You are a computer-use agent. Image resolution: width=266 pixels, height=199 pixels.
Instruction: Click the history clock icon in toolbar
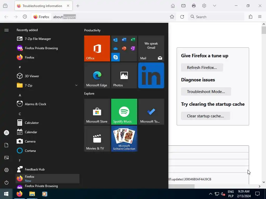coord(25,17)
